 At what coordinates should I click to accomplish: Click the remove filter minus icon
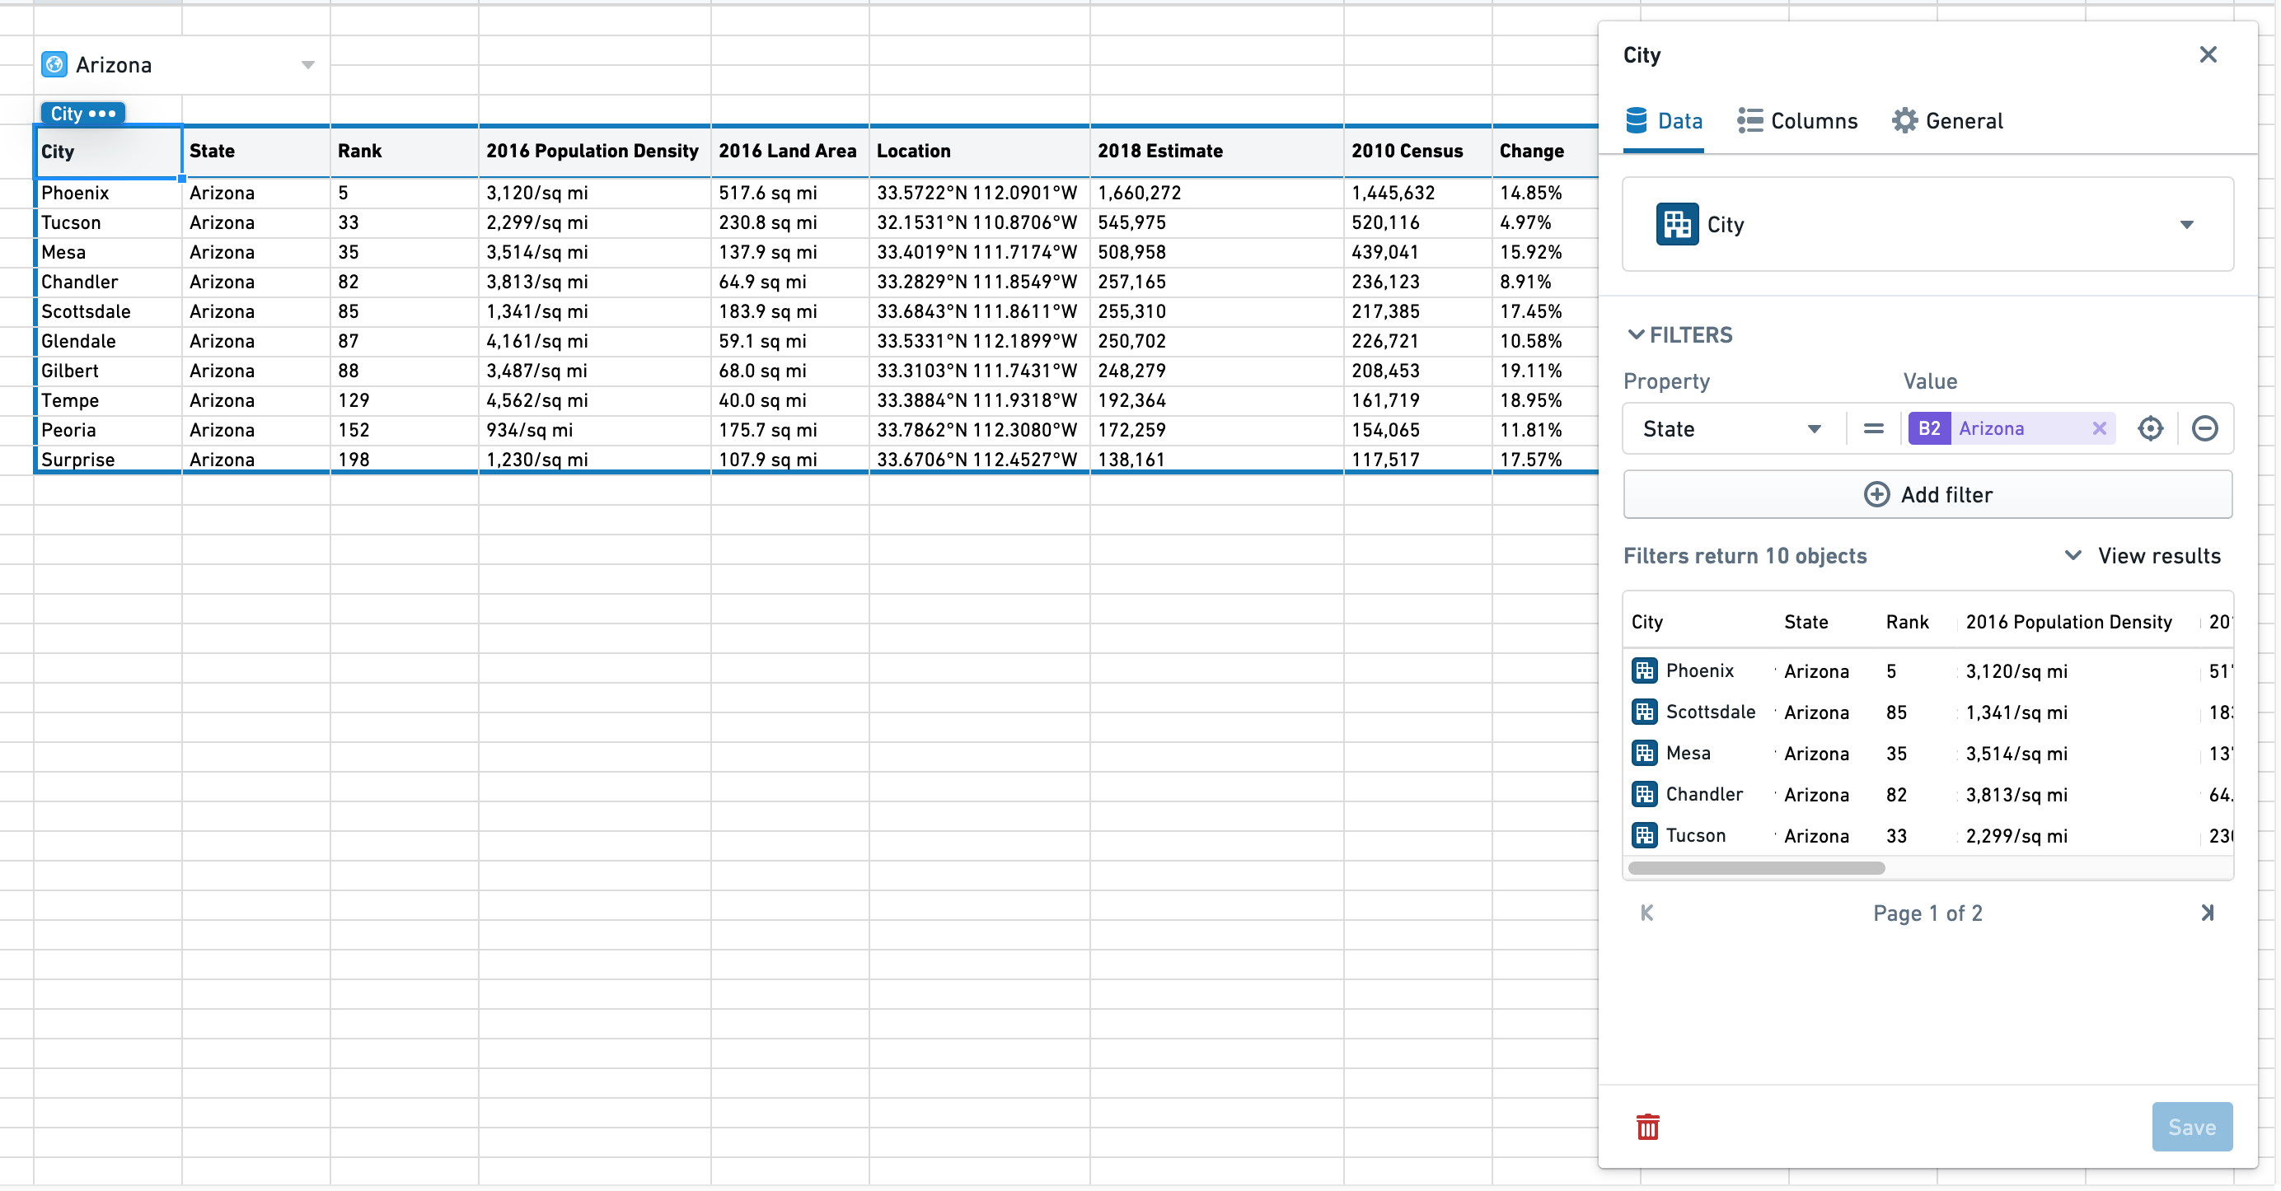pyautogui.click(x=2203, y=430)
